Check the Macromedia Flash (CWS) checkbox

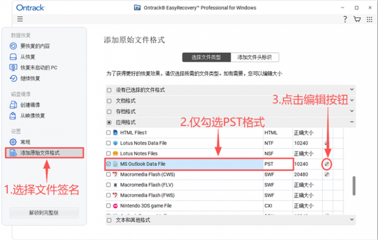[x=108, y=174]
